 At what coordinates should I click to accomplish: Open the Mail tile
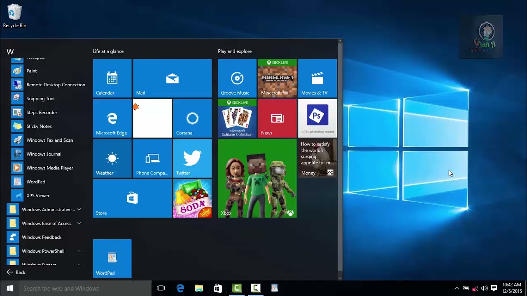coord(172,78)
